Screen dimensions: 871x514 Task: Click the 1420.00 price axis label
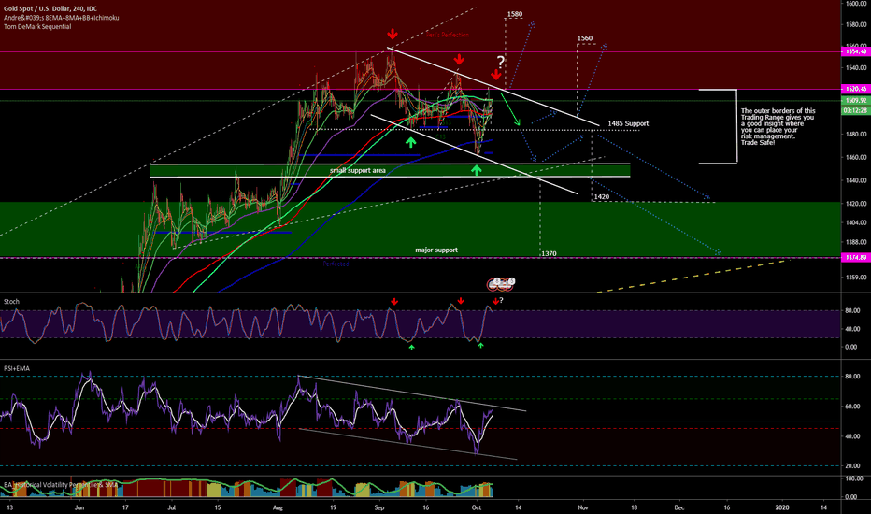[x=856, y=204]
